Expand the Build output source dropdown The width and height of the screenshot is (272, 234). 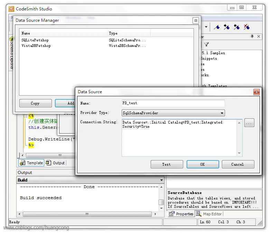coord(161,180)
